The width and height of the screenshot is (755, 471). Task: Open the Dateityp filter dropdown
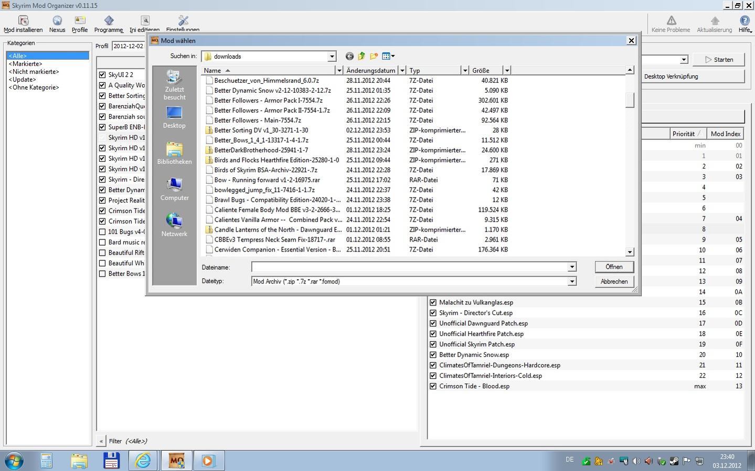(x=572, y=282)
